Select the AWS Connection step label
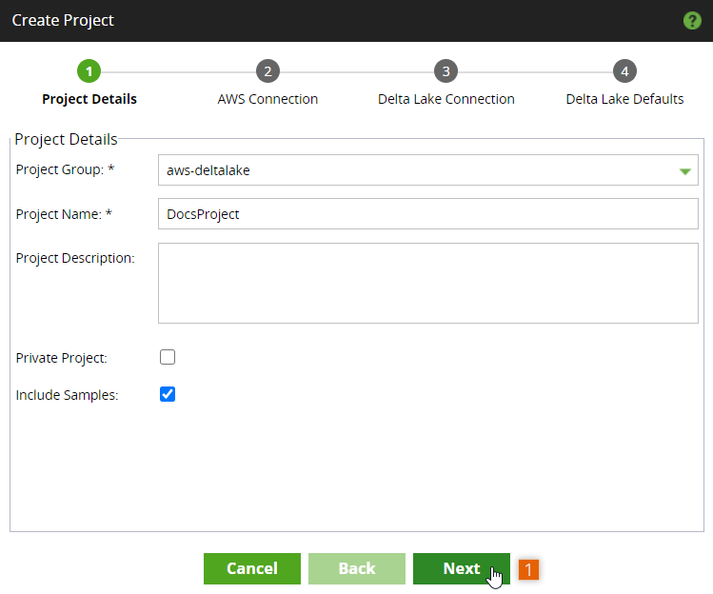The image size is (713, 594). 267,99
